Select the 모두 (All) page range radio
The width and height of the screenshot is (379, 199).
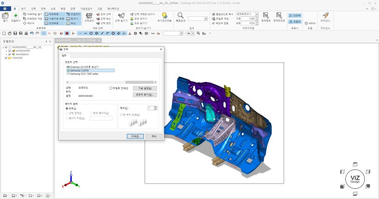[67, 108]
